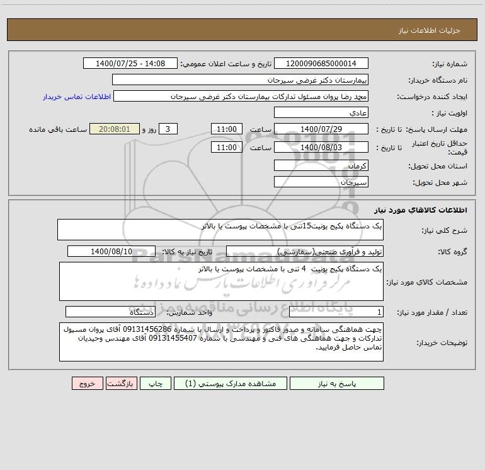Click the گروه کالا label

[452, 252]
